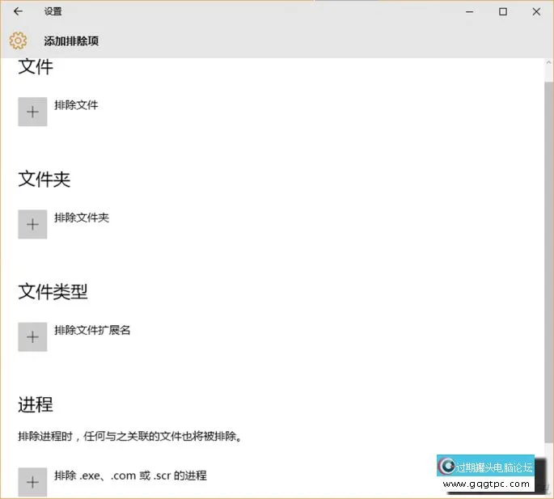Click the plus button for 排除文件夹

(32, 224)
